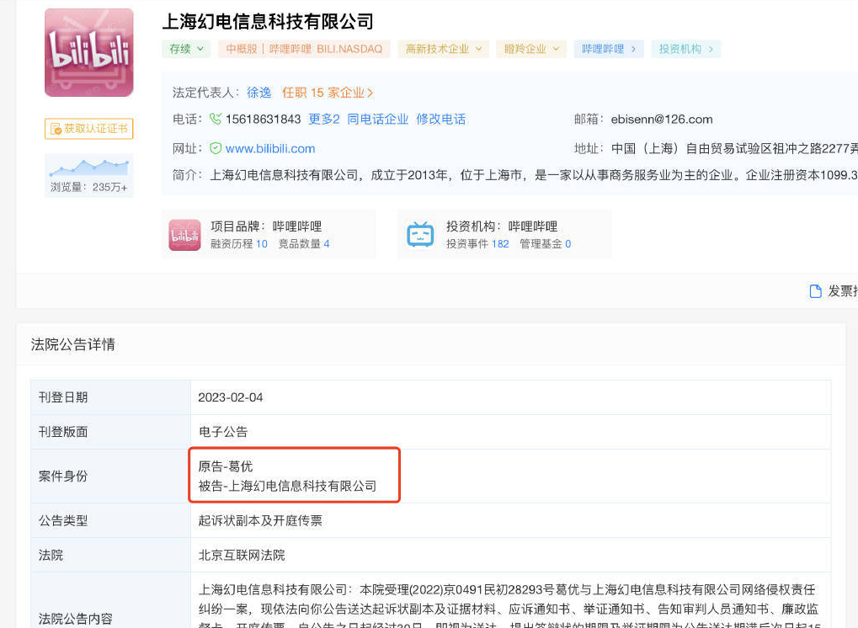Click the blue TV icon beside 投资机构
The height and width of the screenshot is (628, 858).
419,234
